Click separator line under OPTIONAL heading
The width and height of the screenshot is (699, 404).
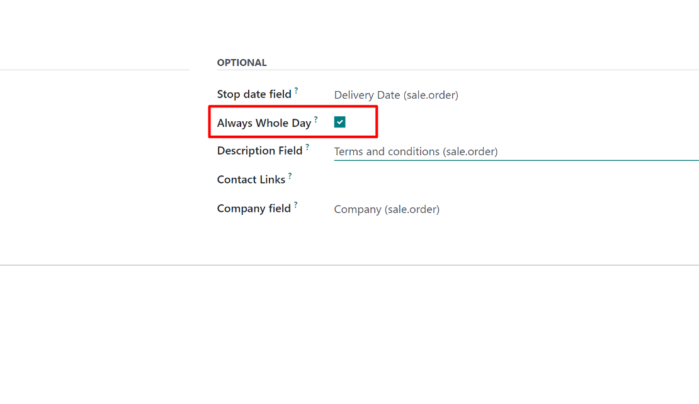(458, 70)
